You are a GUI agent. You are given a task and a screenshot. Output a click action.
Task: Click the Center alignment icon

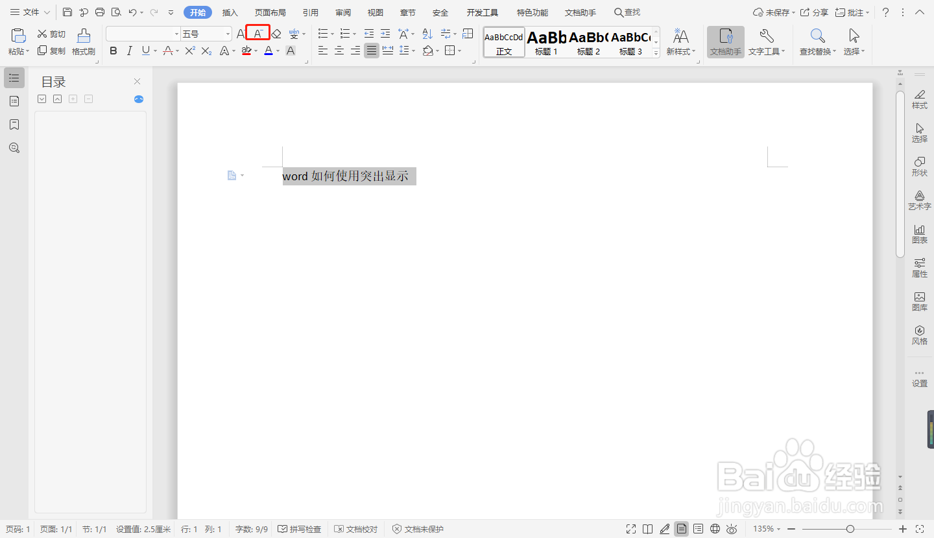pos(339,51)
